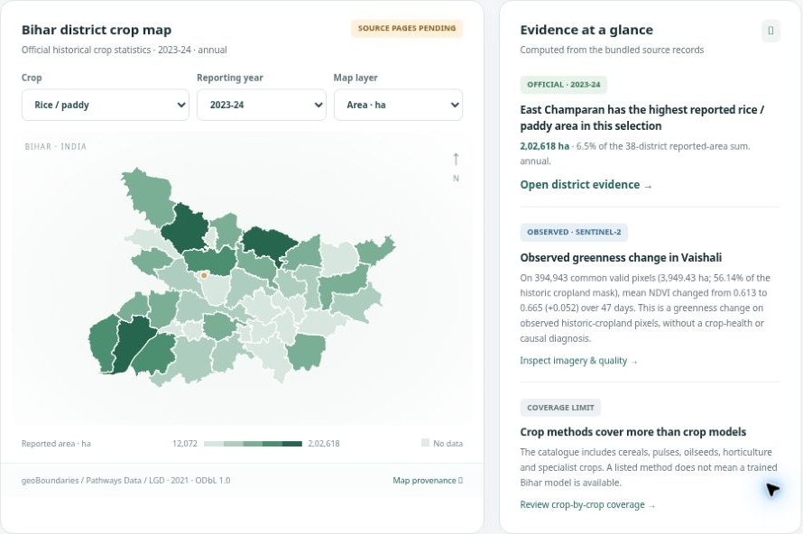Click the COVERAGE LIMIT tag
Screen dimensions: 803x534
pos(560,408)
